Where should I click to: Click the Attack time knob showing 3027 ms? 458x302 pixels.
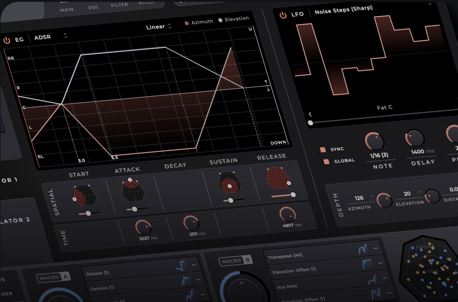pyautogui.click(x=142, y=227)
